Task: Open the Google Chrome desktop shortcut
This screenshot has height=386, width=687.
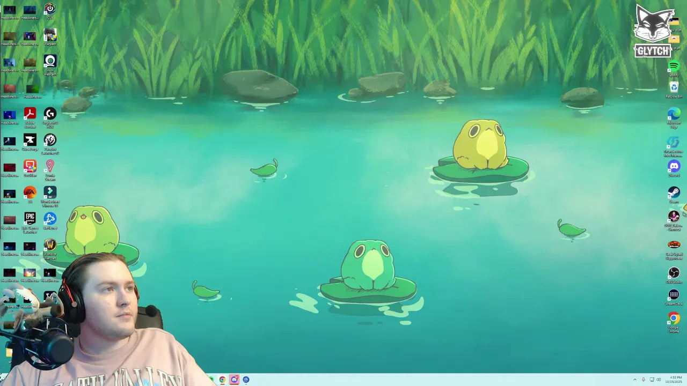Action: pos(674,323)
